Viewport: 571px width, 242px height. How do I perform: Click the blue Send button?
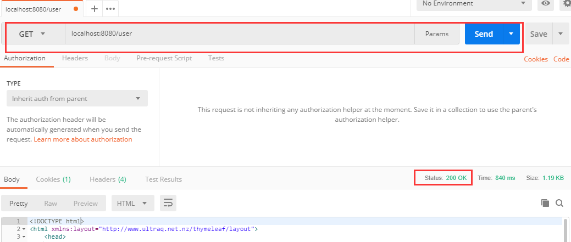point(484,34)
